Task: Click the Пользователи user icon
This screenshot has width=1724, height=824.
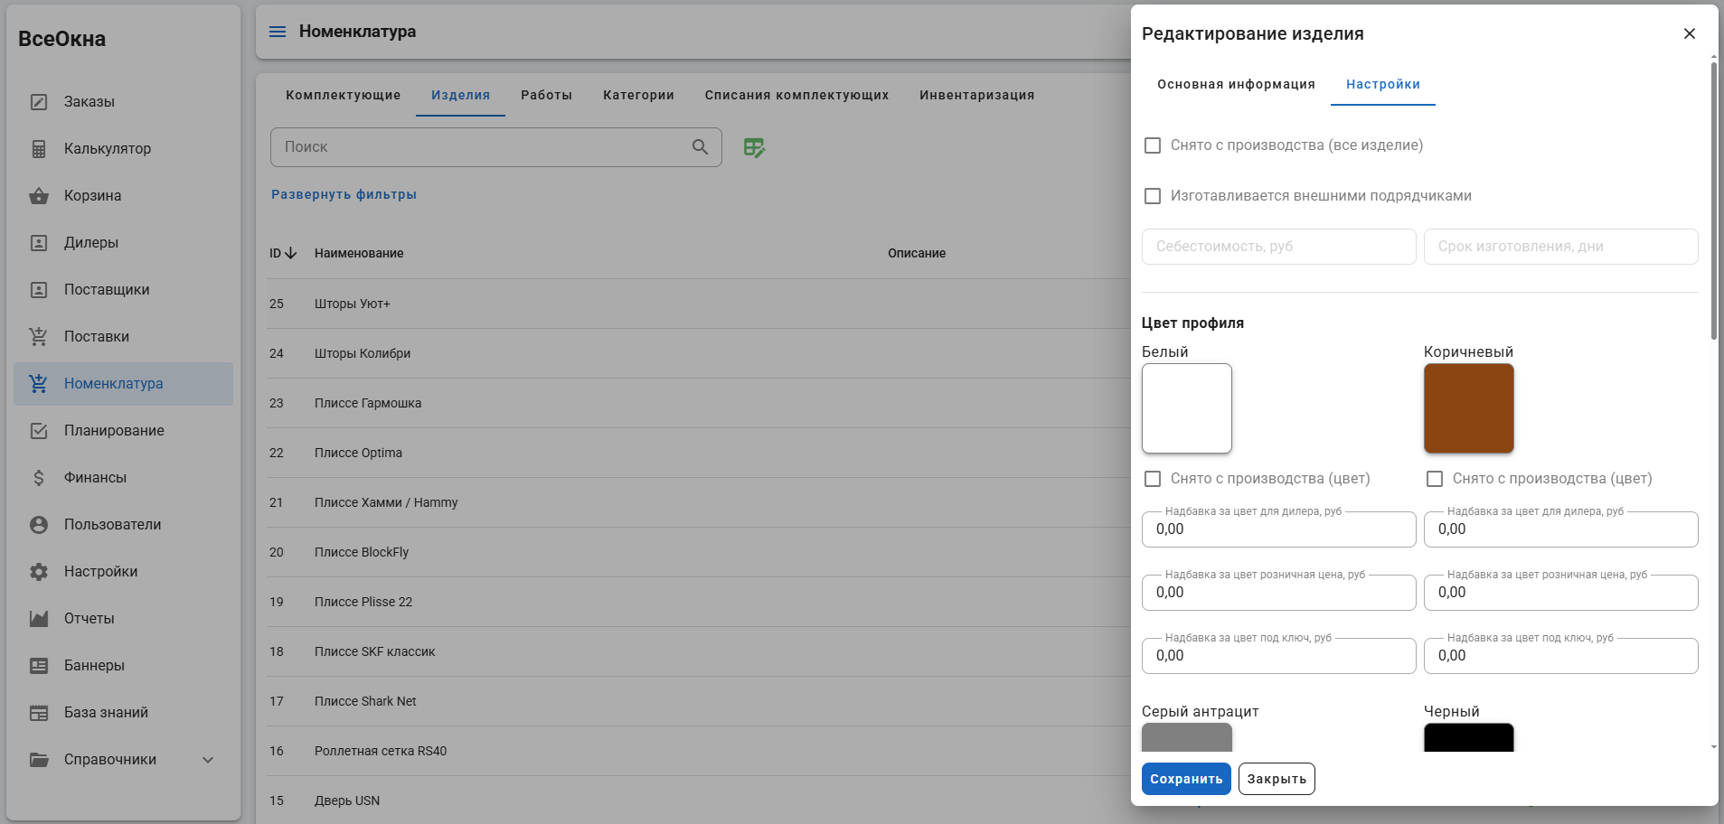Action: point(39,525)
